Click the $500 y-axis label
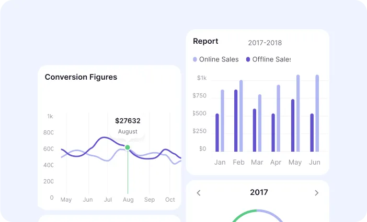This screenshot has height=222, width=367. pyautogui.click(x=199, y=113)
